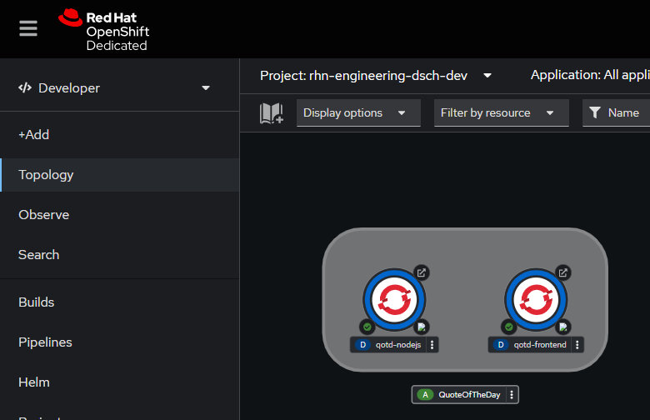Click the A badge on QuoteOfTheDay
650x420 pixels.
point(425,395)
